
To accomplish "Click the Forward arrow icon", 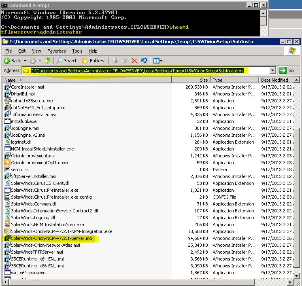I will [32, 61].
